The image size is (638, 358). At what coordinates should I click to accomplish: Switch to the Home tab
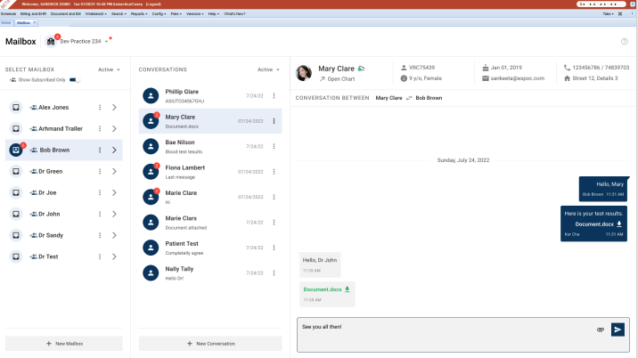click(x=6, y=23)
